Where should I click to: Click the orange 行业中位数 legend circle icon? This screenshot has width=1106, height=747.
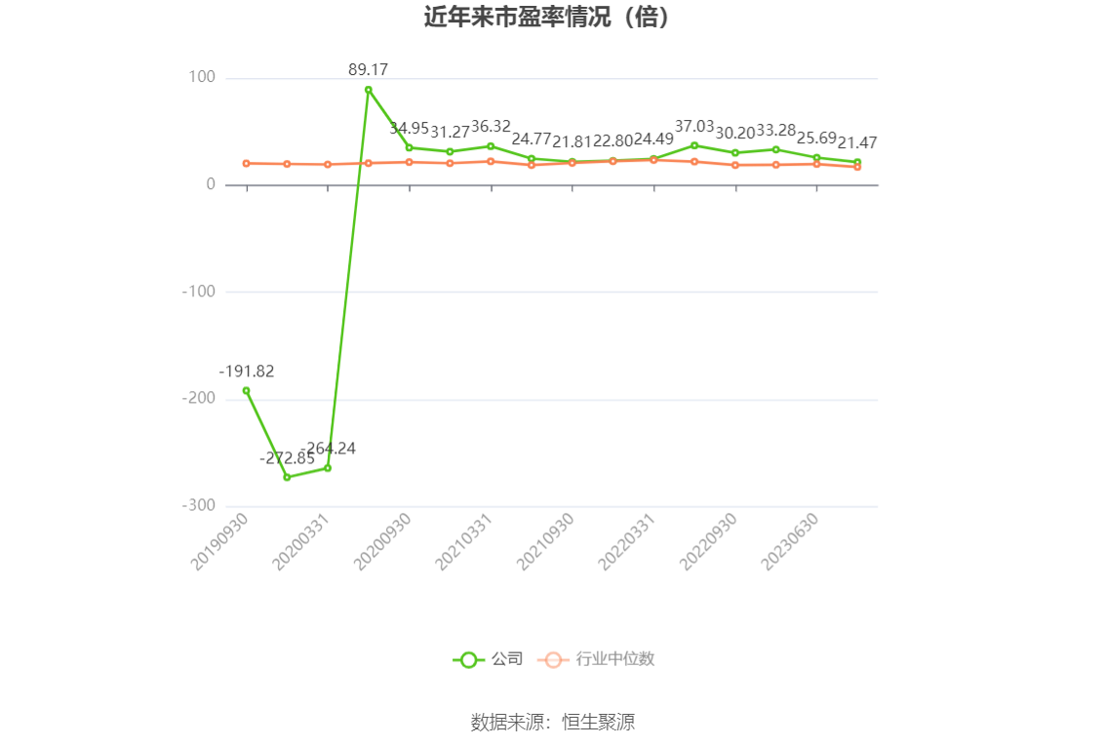pos(553,660)
